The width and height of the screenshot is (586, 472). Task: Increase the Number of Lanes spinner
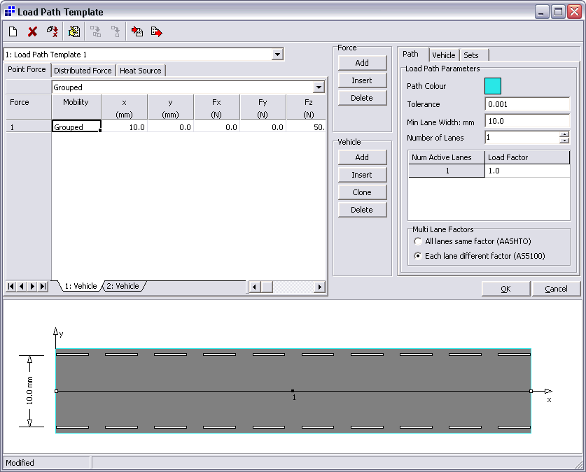coord(564,135)
